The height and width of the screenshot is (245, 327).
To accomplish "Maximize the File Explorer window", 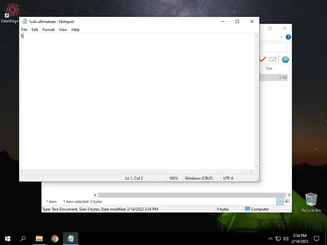I will pyautogui.click(x=270, y=28).
